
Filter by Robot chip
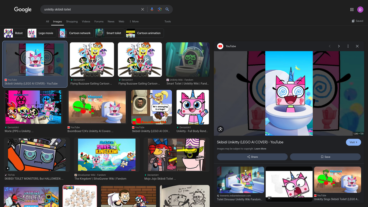[x=14, y=33]
